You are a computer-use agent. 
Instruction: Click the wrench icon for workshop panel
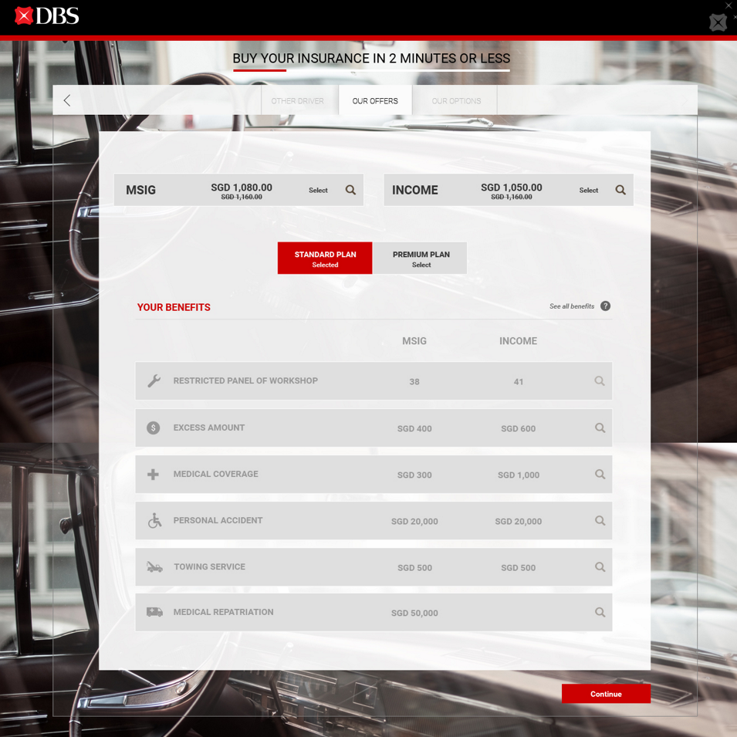[154, 380]
